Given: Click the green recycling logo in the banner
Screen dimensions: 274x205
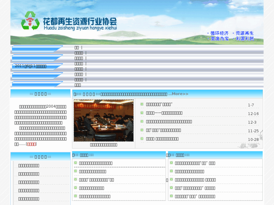Looking at the screenshot, I should [x=30, y=21].
